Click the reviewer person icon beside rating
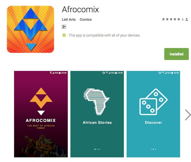 187,19
